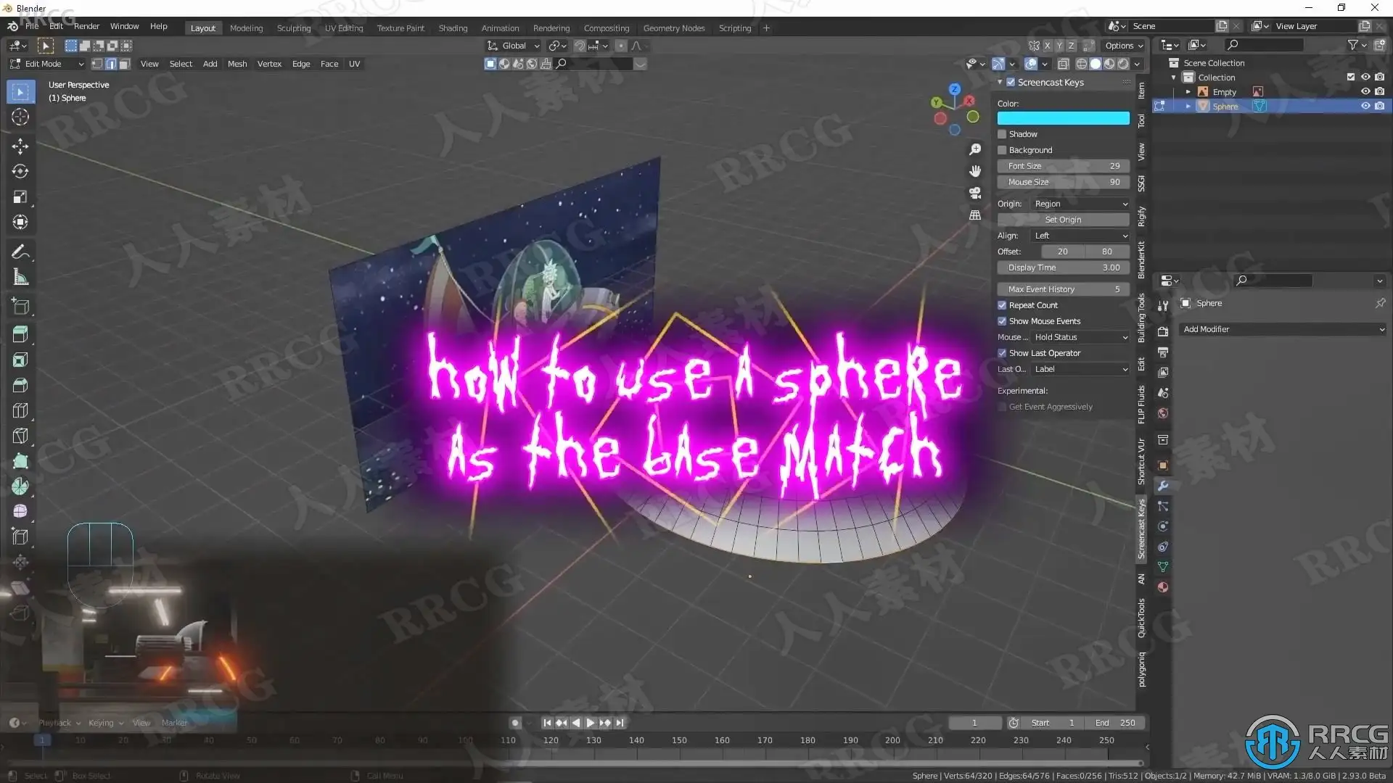Click the Cursor tool icon
The image size is (1393, 783).
pos(20,117)
